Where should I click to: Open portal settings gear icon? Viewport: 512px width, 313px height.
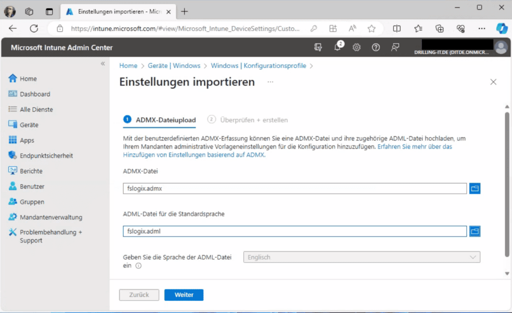click(356, 47)
